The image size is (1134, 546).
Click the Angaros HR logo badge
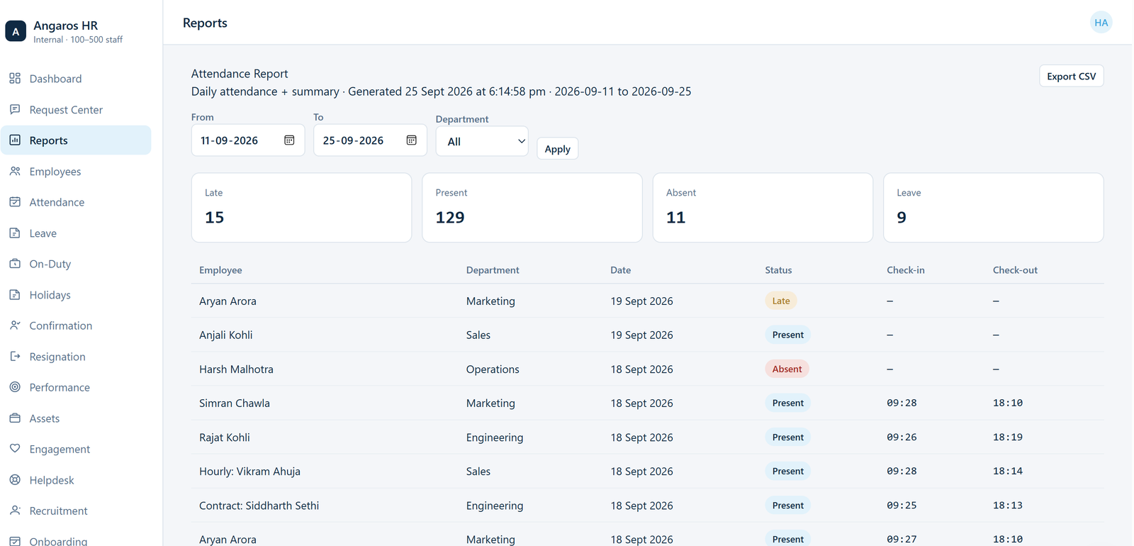[16, 31]
